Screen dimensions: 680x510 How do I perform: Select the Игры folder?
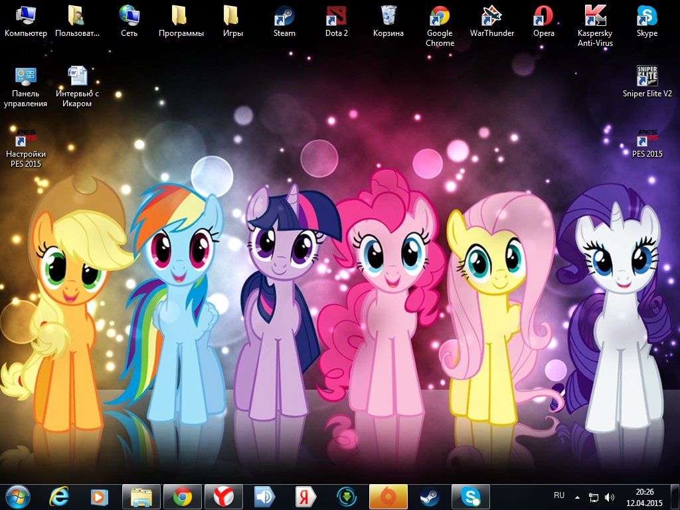pyautogui.click(x=233, y=21)
